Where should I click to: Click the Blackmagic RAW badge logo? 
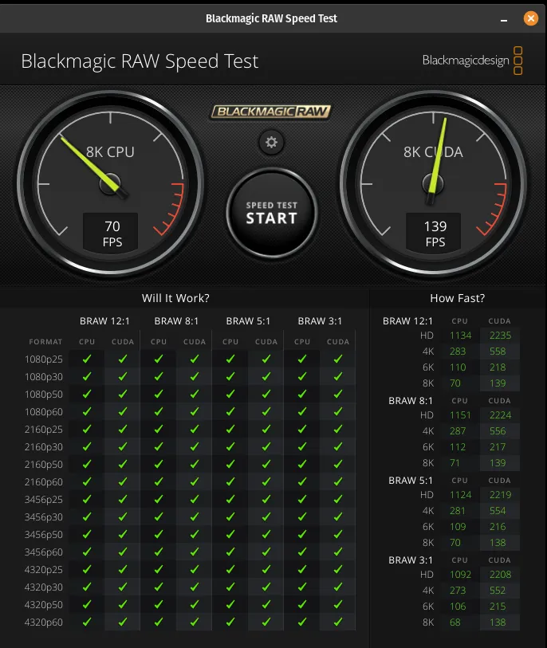pos(271,112)
